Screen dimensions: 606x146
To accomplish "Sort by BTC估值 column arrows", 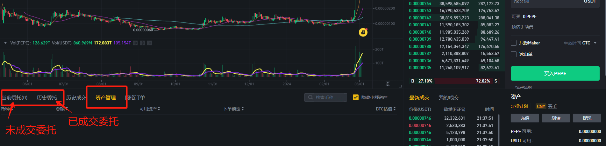I will pyautogui.click(x=395, y=109).
